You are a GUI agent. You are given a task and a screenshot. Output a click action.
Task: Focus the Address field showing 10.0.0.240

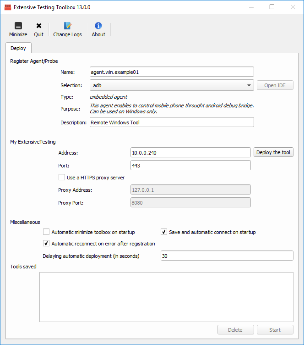[190, 152]
